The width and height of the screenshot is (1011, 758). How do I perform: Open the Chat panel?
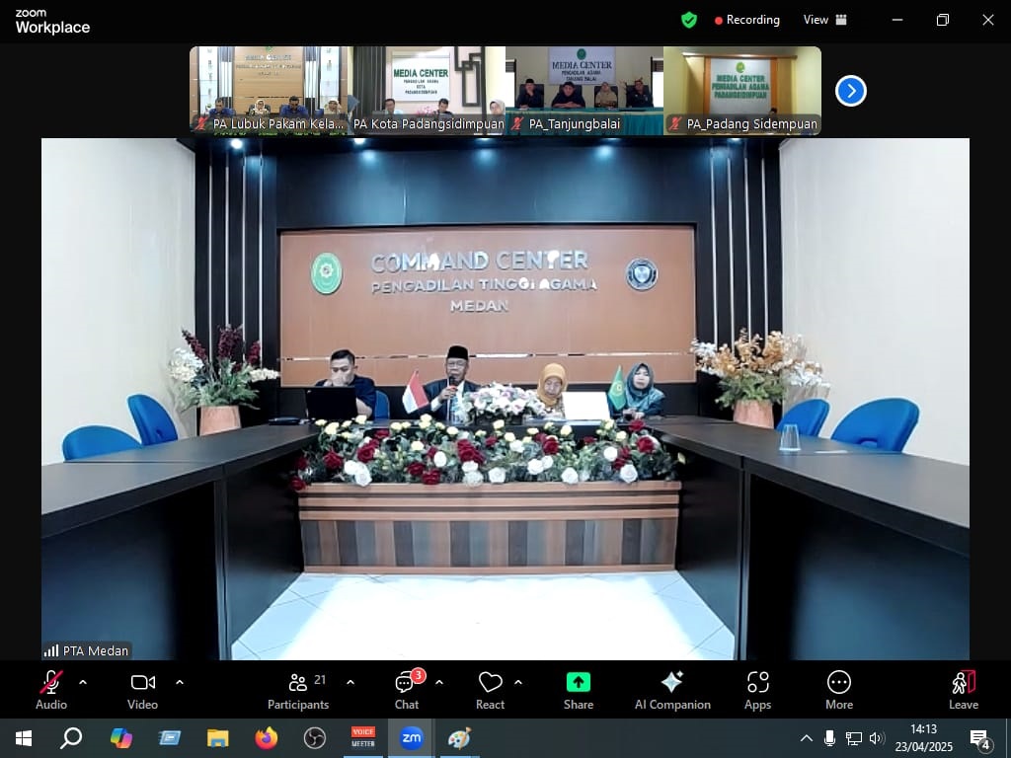(x=407, y=689)
